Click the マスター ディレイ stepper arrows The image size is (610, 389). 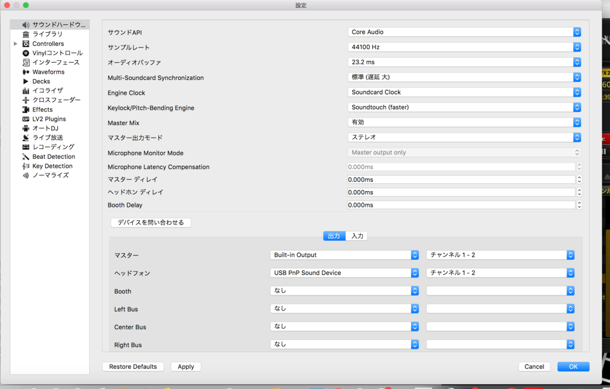[579, 180]
